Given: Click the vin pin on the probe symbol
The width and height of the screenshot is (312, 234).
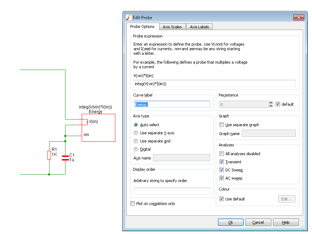Looking at the screenshot, I should tap(86, 135).
